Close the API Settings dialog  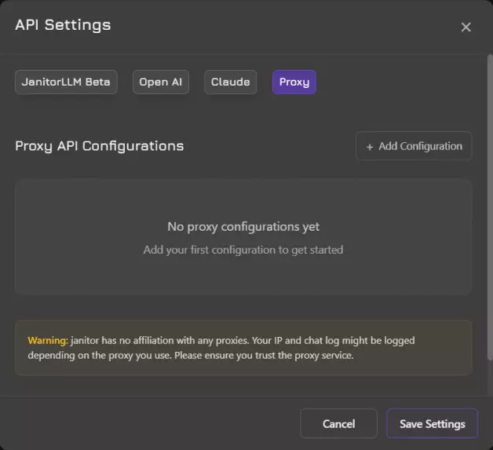(466, 27)
